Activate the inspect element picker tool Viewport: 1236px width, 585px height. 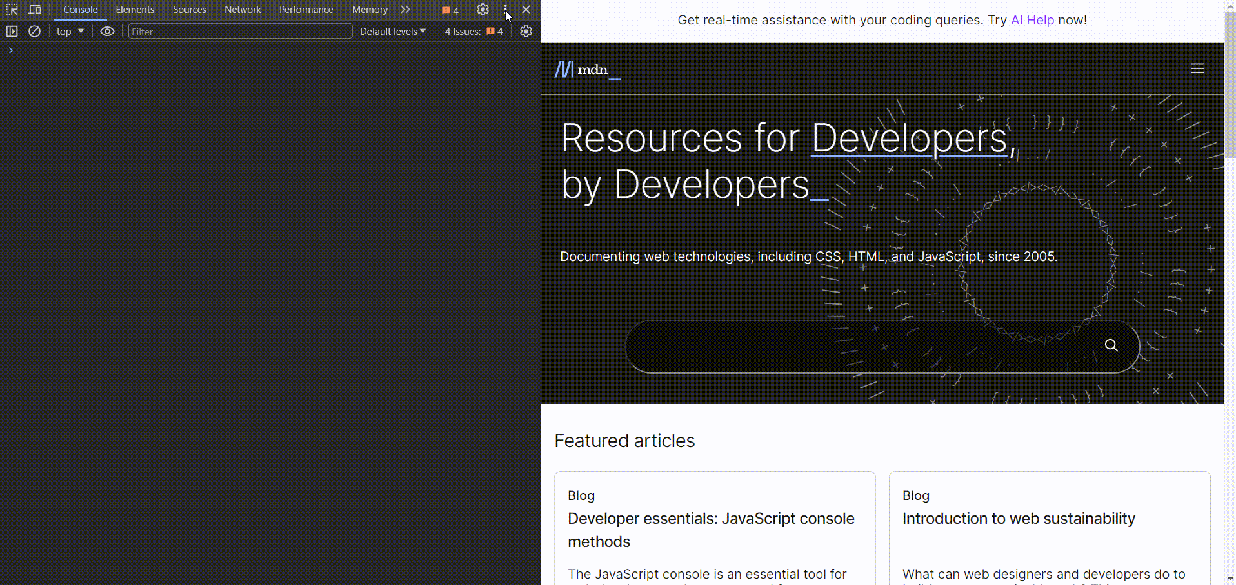[x=12, y=10]
